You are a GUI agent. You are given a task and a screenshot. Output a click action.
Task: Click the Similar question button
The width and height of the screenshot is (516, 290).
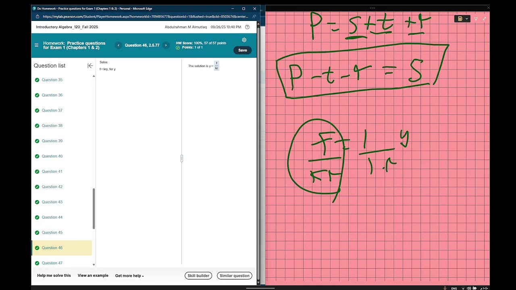pos(235,276)
